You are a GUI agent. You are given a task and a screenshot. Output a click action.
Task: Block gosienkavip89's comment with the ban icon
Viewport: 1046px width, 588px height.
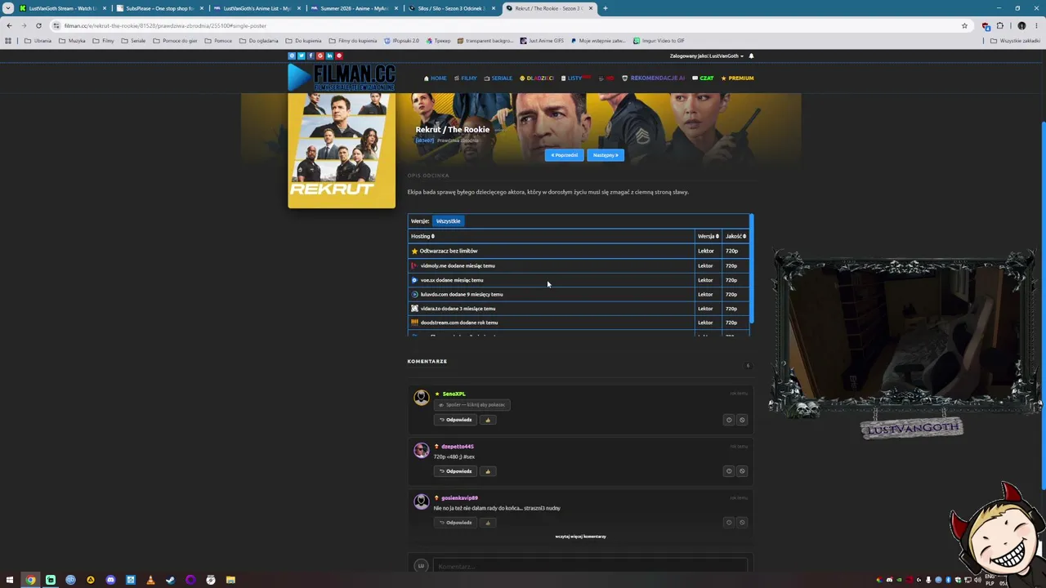[x=742, y=523]
